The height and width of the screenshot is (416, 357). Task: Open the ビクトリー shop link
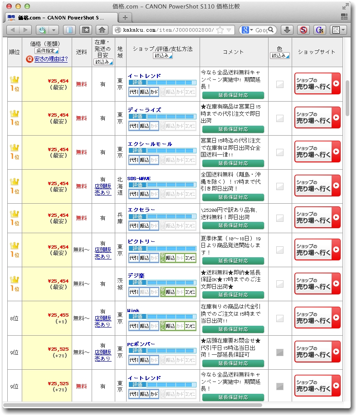[x=142, y=241]
